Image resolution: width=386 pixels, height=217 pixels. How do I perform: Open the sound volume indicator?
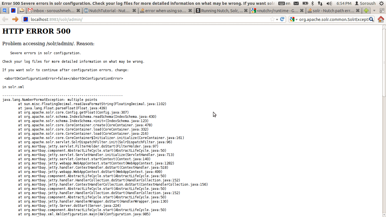point(329,3)
